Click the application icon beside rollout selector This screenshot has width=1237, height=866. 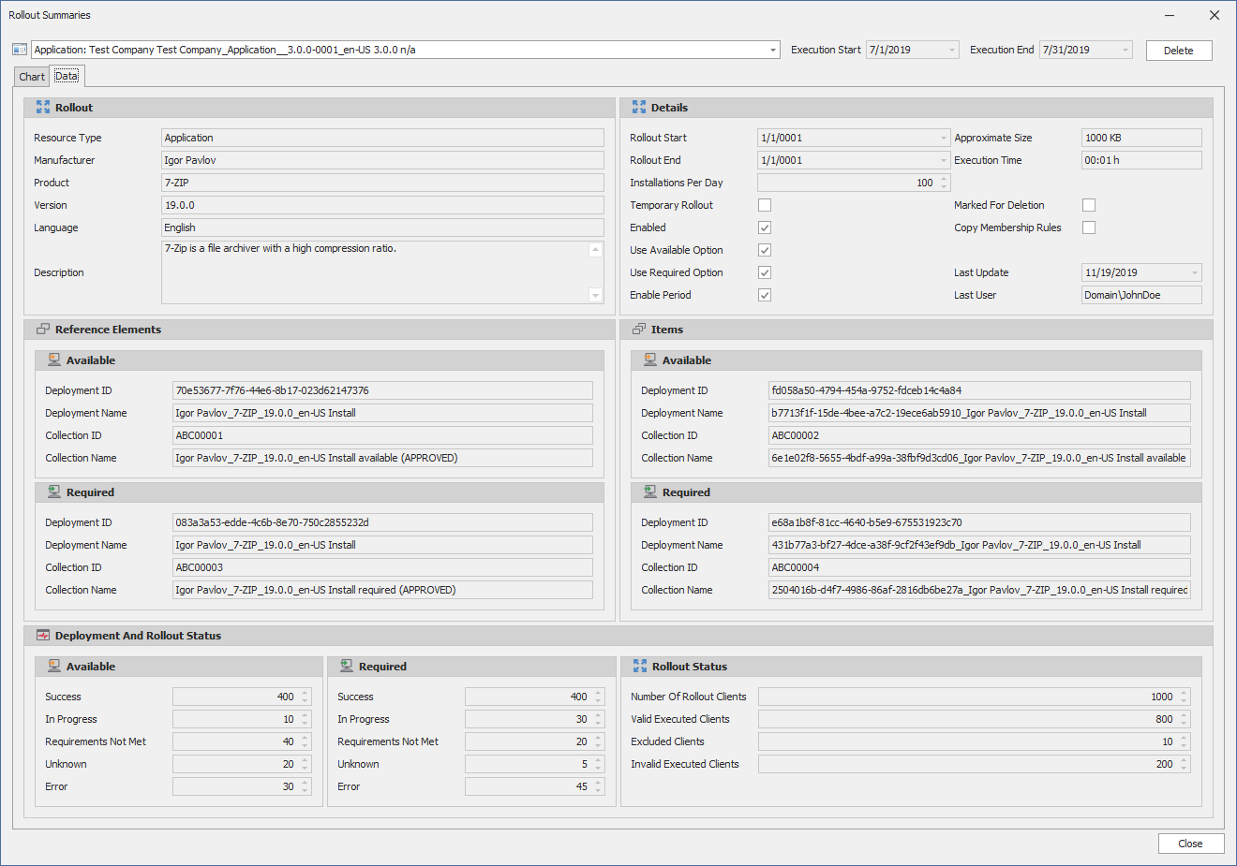click(x=20, y=50)
